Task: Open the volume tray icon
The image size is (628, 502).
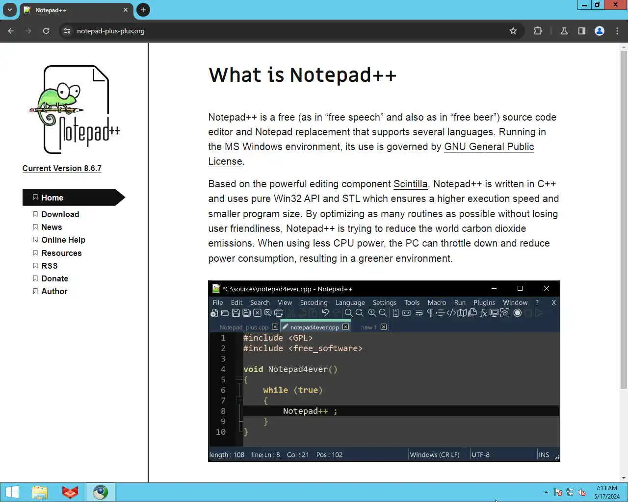Action: 582,492
